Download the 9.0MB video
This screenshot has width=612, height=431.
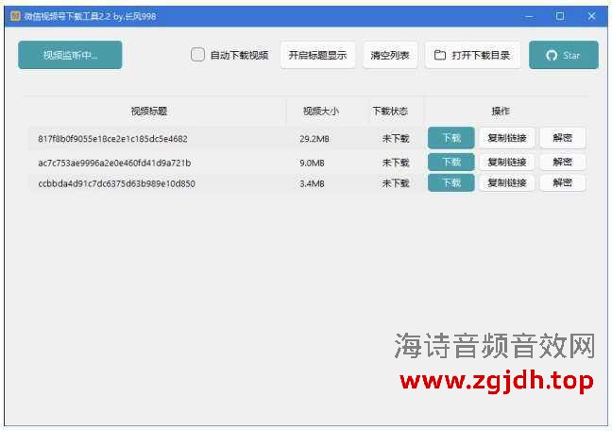pyautogui.click(x=451, y=163)
